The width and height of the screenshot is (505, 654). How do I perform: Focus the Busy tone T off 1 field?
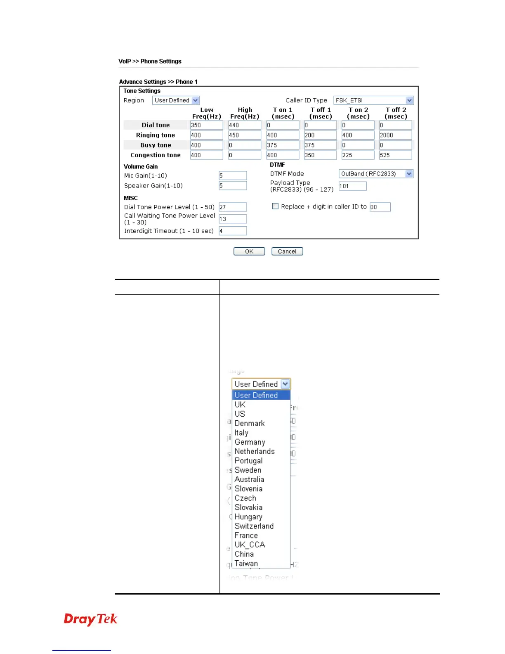click(321, 145)
